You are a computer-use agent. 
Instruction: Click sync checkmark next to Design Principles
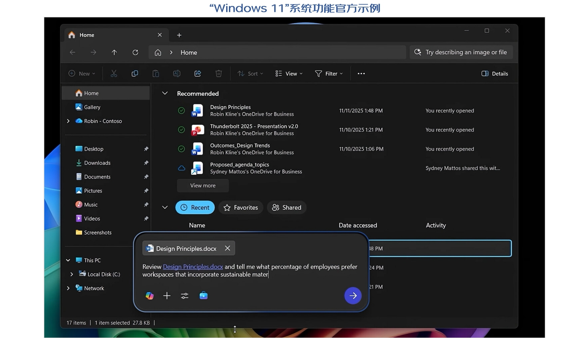[x=181, y=110]
